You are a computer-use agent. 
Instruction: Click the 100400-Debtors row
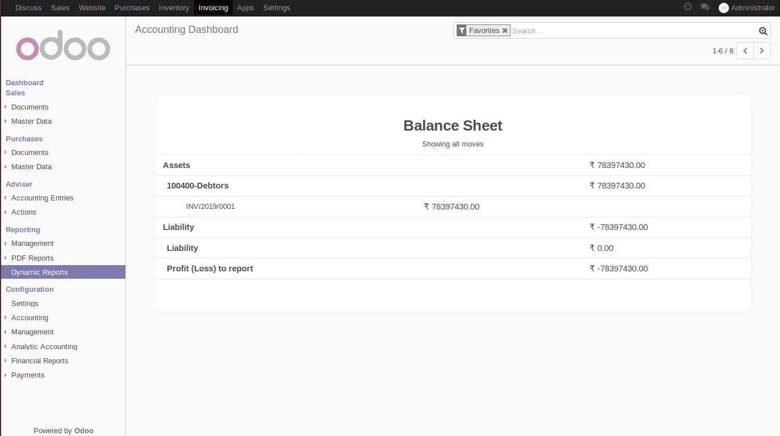(x=453, y=186)
